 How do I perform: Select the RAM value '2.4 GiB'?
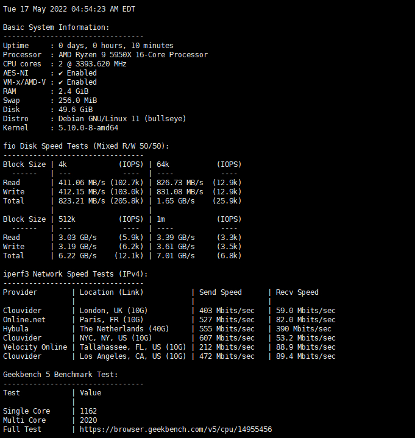[74, 91]
